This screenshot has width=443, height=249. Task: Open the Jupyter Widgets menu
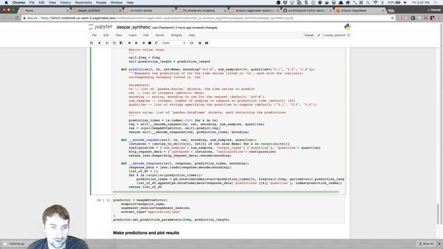point(177,35)
